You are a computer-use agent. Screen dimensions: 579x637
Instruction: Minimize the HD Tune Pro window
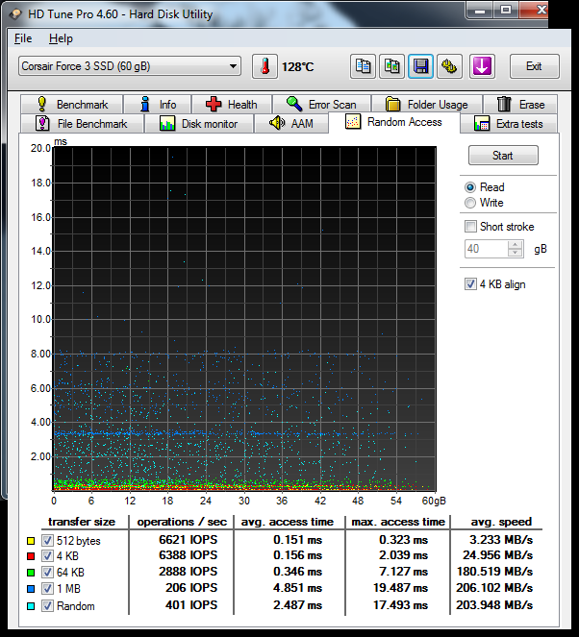point(480,10)
